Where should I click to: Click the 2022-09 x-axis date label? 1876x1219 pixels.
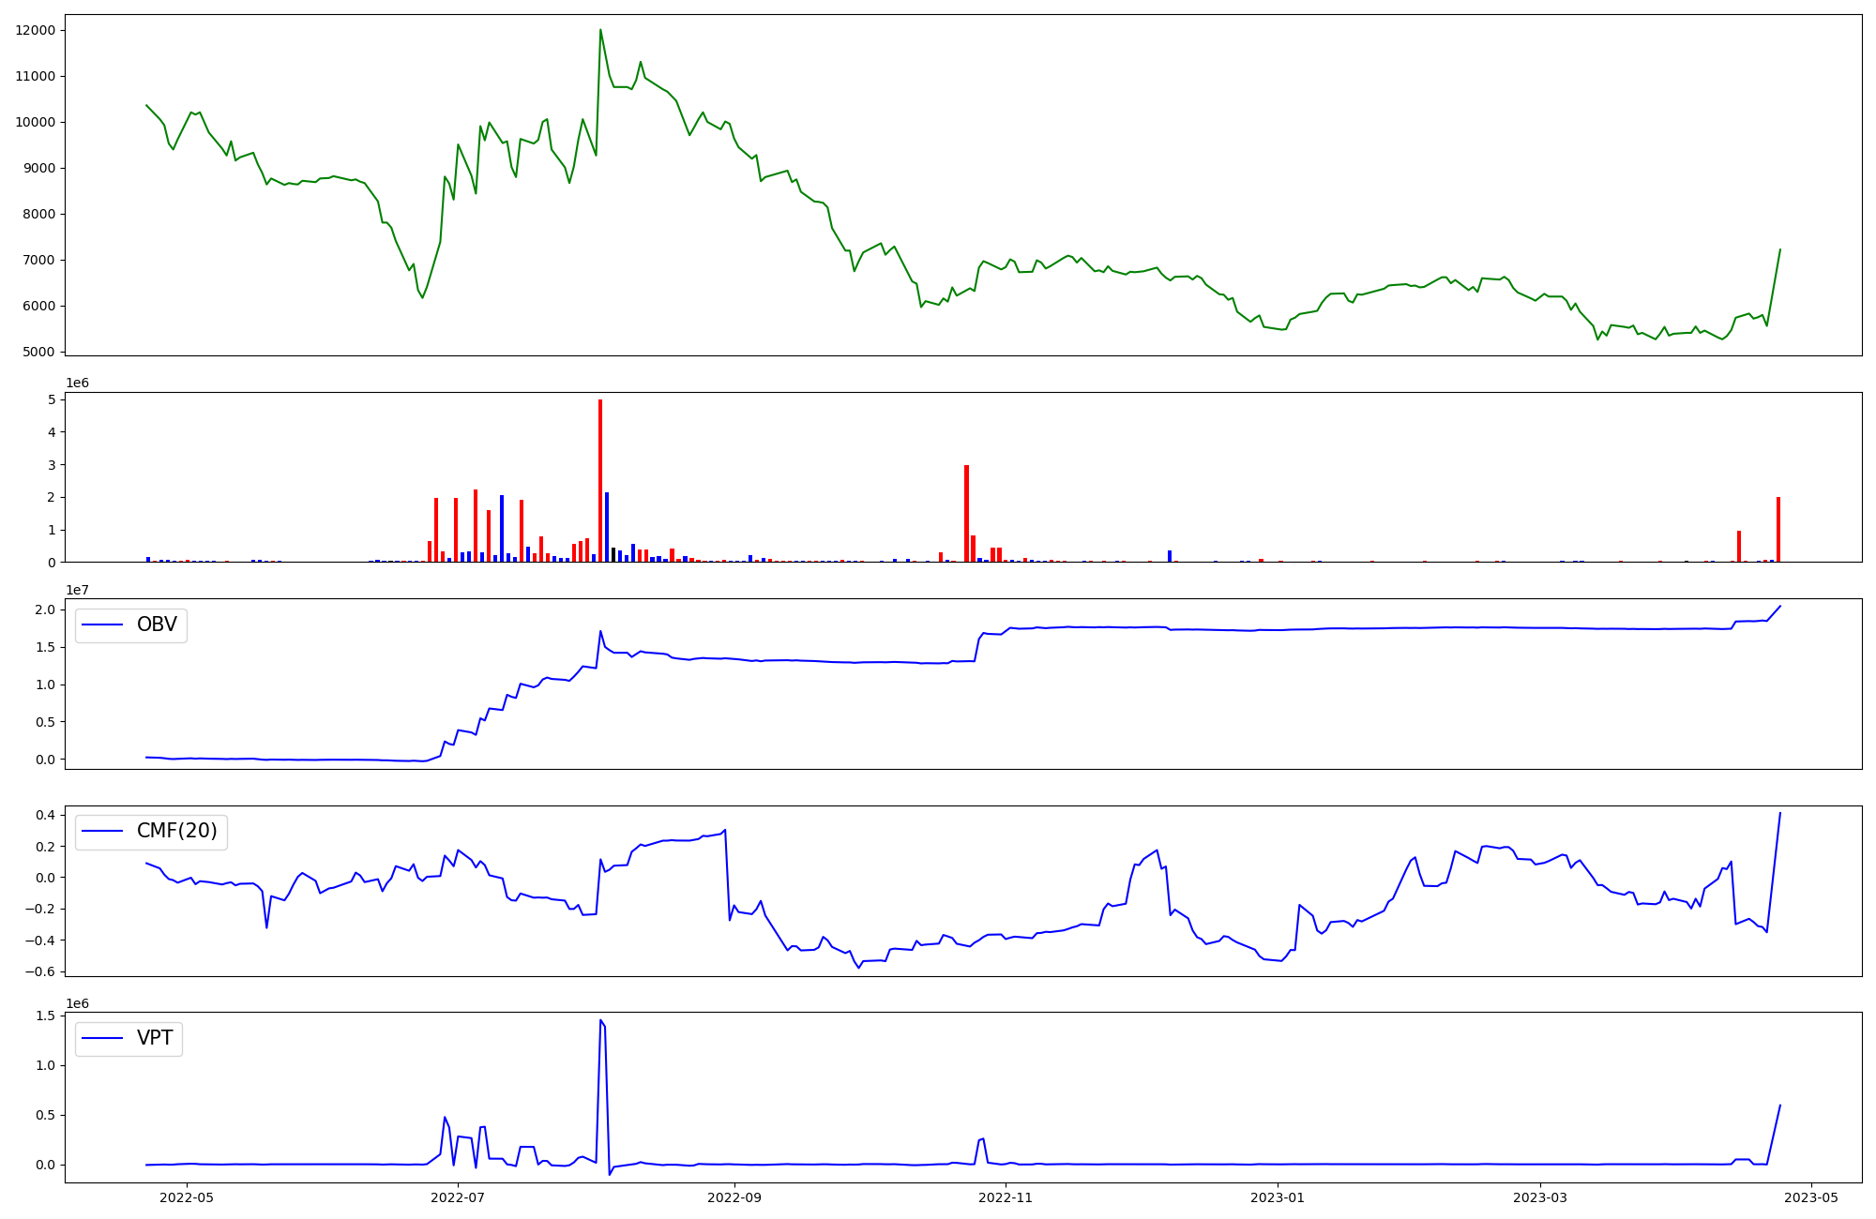[x=734, y=1197]
